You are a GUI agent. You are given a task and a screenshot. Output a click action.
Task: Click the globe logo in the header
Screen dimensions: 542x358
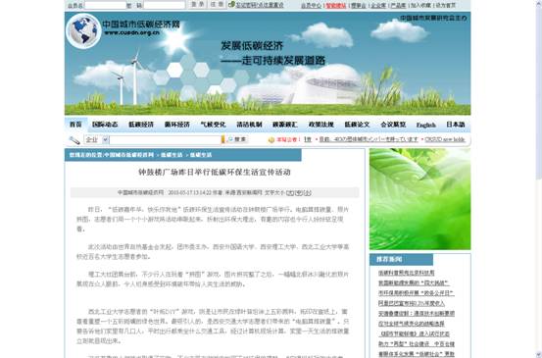click(83, 30)
